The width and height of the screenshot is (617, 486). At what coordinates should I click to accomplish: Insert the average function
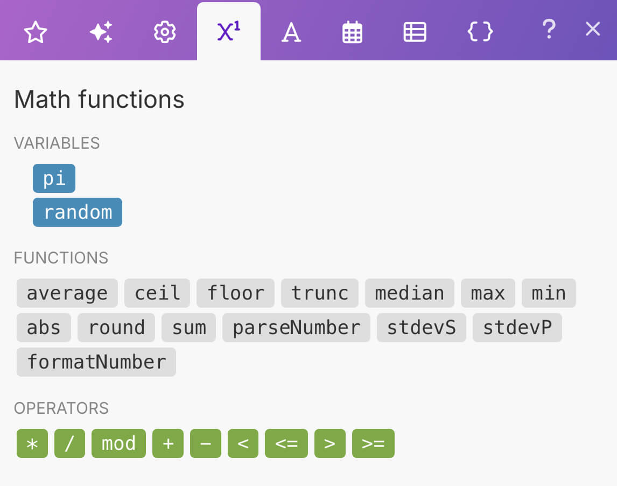pyautogui.click(x=67, y=293)
